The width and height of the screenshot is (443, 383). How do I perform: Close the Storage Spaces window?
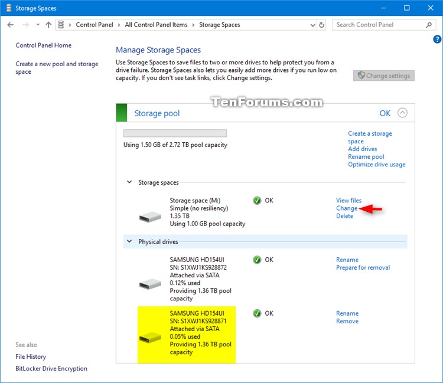click(x=430, y=8)
